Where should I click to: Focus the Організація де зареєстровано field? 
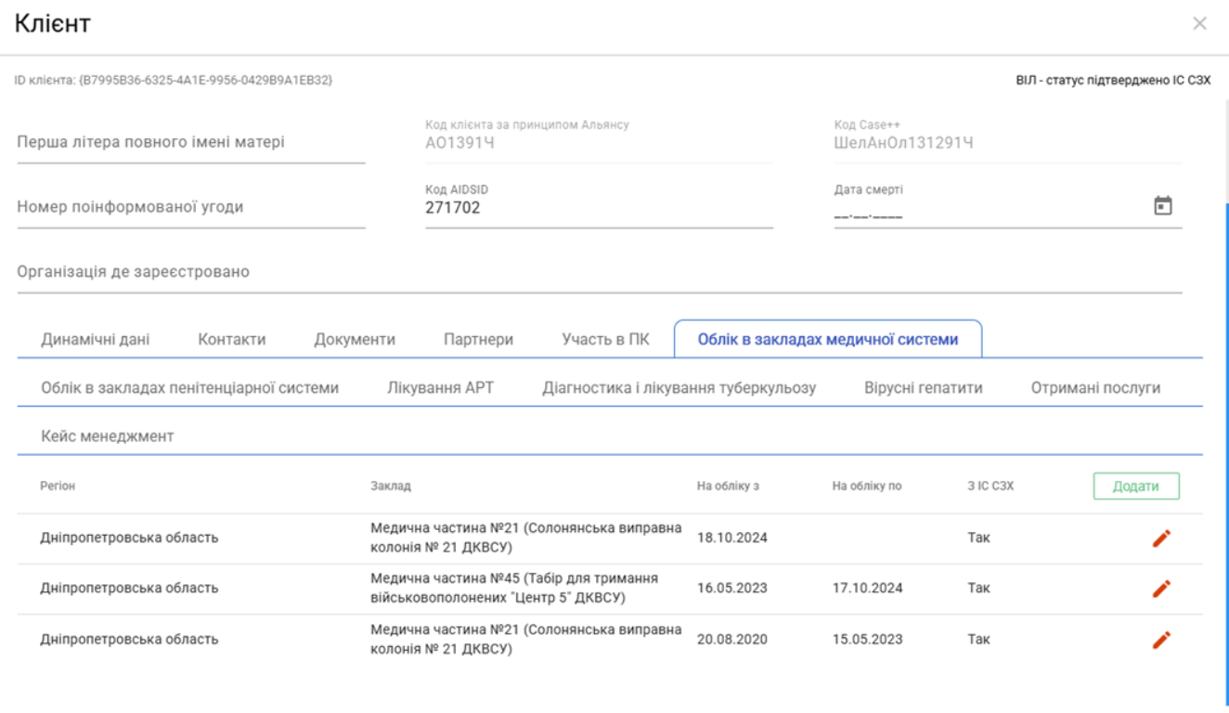(600, 272)
